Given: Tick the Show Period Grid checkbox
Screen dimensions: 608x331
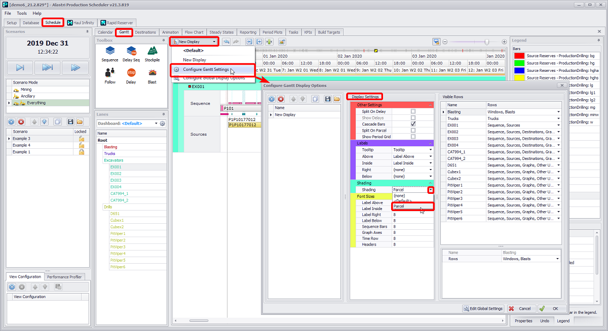Looking at the screenshot, I should coord(413,137).
